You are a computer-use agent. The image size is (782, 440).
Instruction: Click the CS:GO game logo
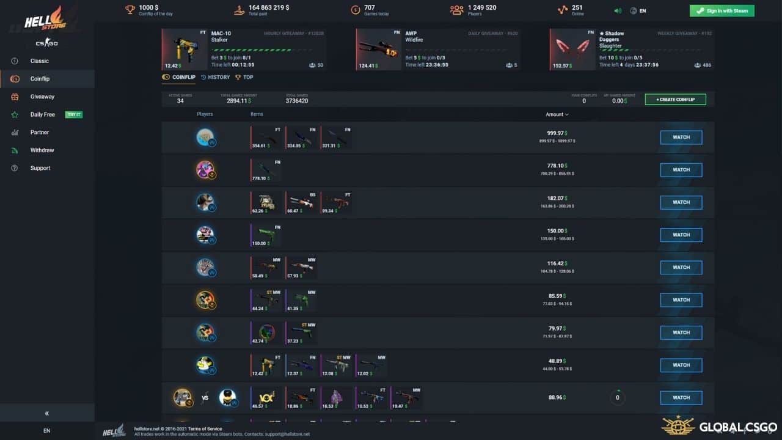[47, 44]
